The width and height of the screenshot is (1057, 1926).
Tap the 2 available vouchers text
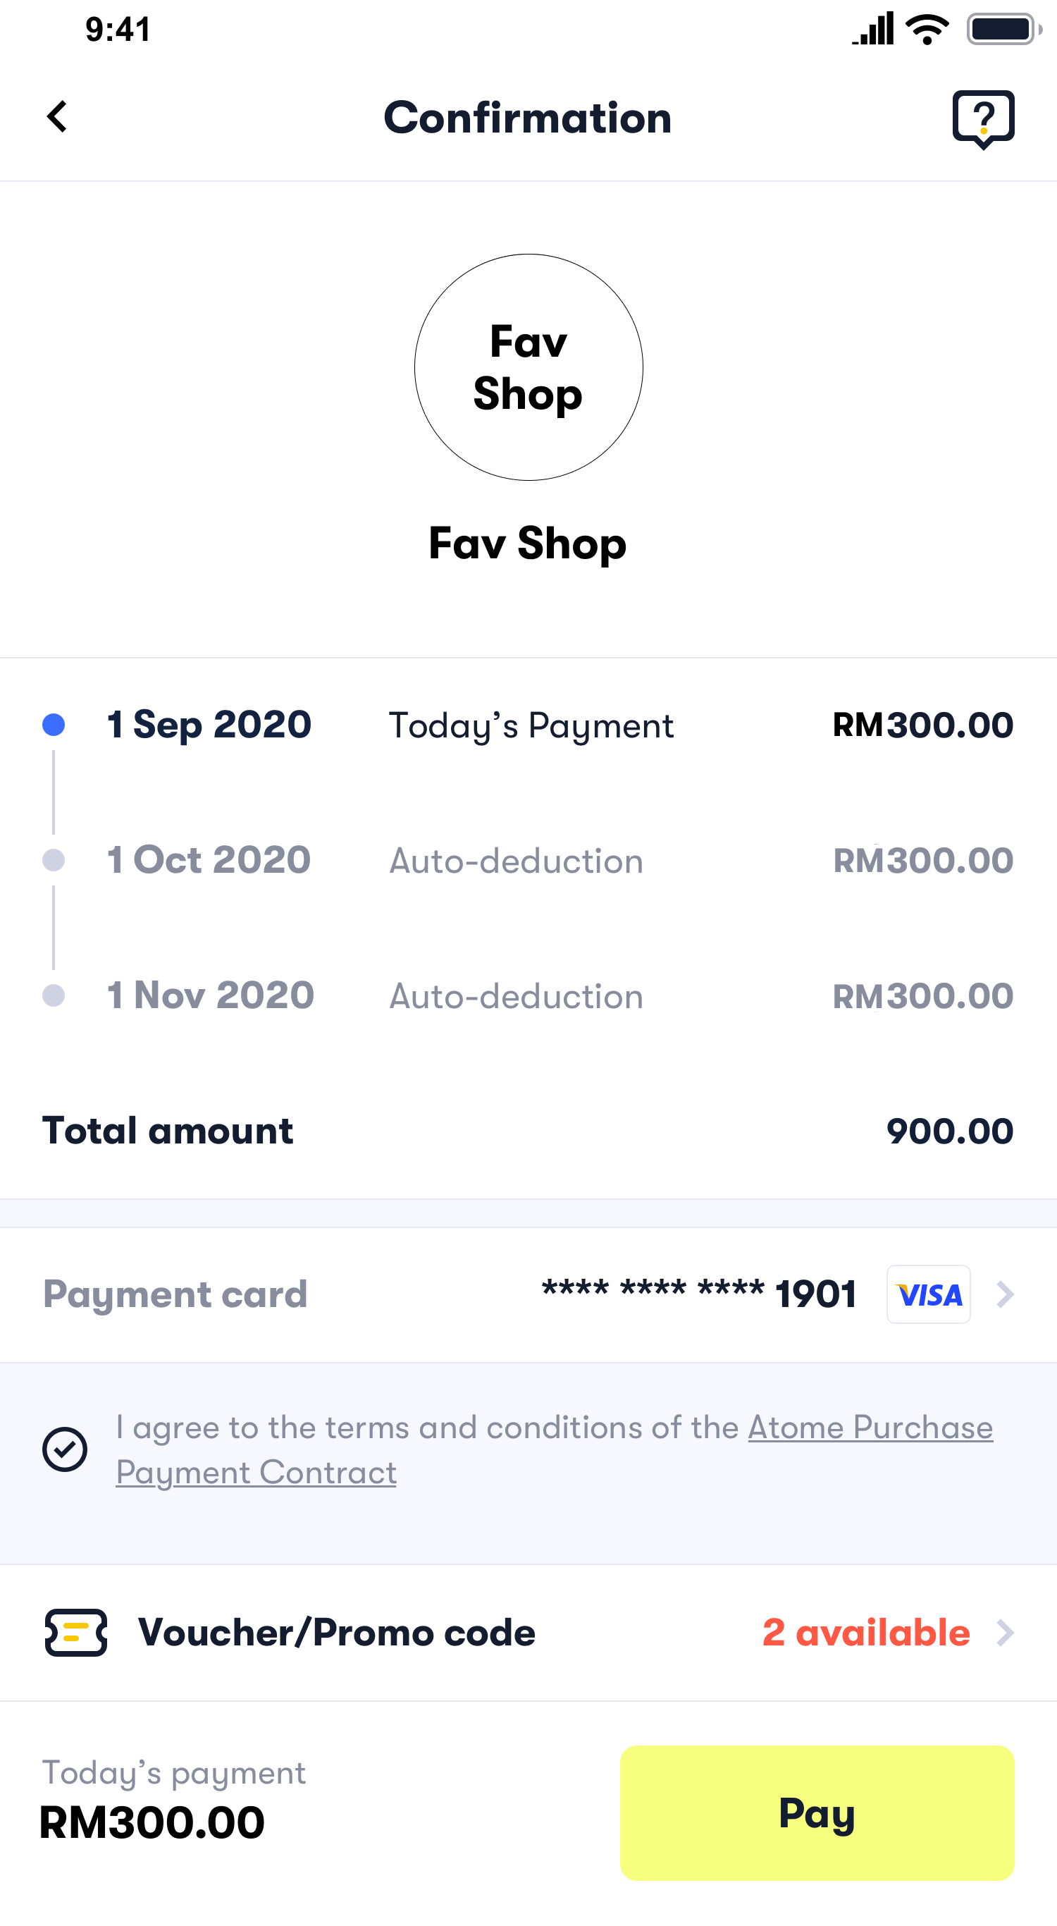pyautogui.click(x=865, y=1632)
